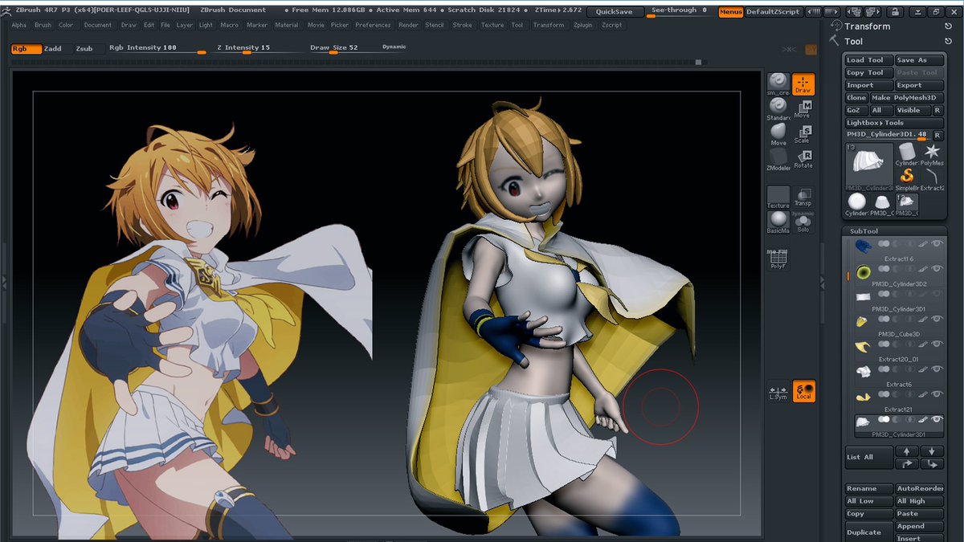Toggle Local transformations button

[x=803, y=391]
